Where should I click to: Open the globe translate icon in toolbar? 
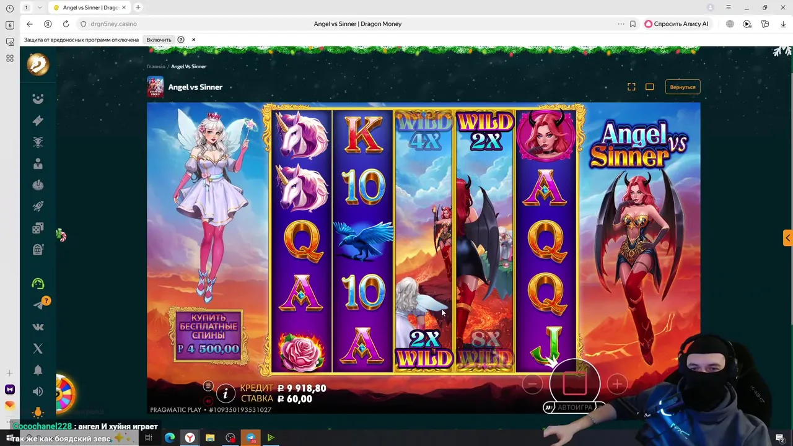point(730,24)
